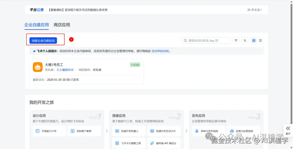This screenshot has width=293, height=149.
Task: Open the sort order arrows icon
Action: pos(245,40)
